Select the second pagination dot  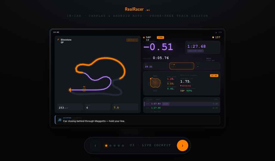(110, 145)
